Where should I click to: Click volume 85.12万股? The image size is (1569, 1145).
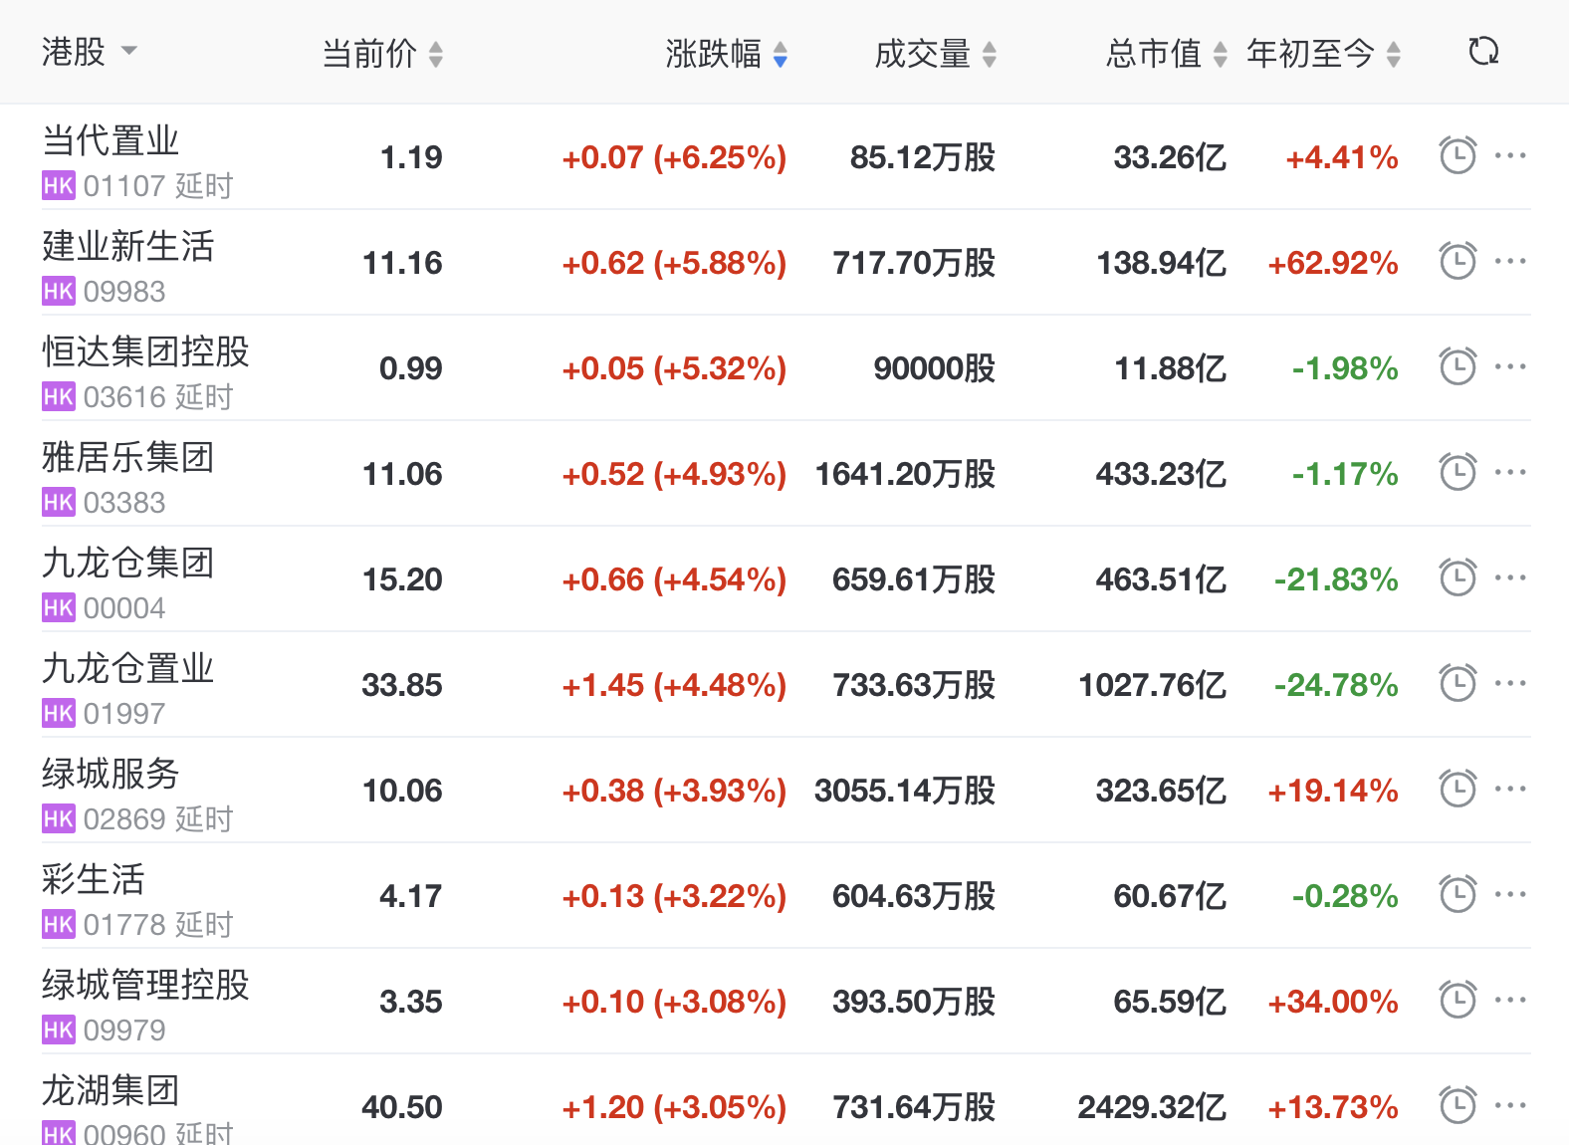point(923,157)
